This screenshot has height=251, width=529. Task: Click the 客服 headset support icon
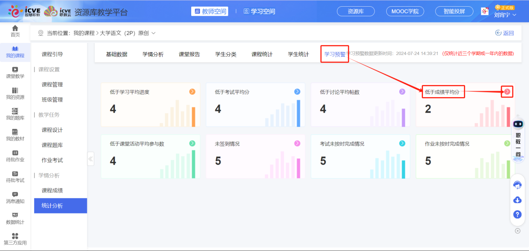[x=517, y=184]
